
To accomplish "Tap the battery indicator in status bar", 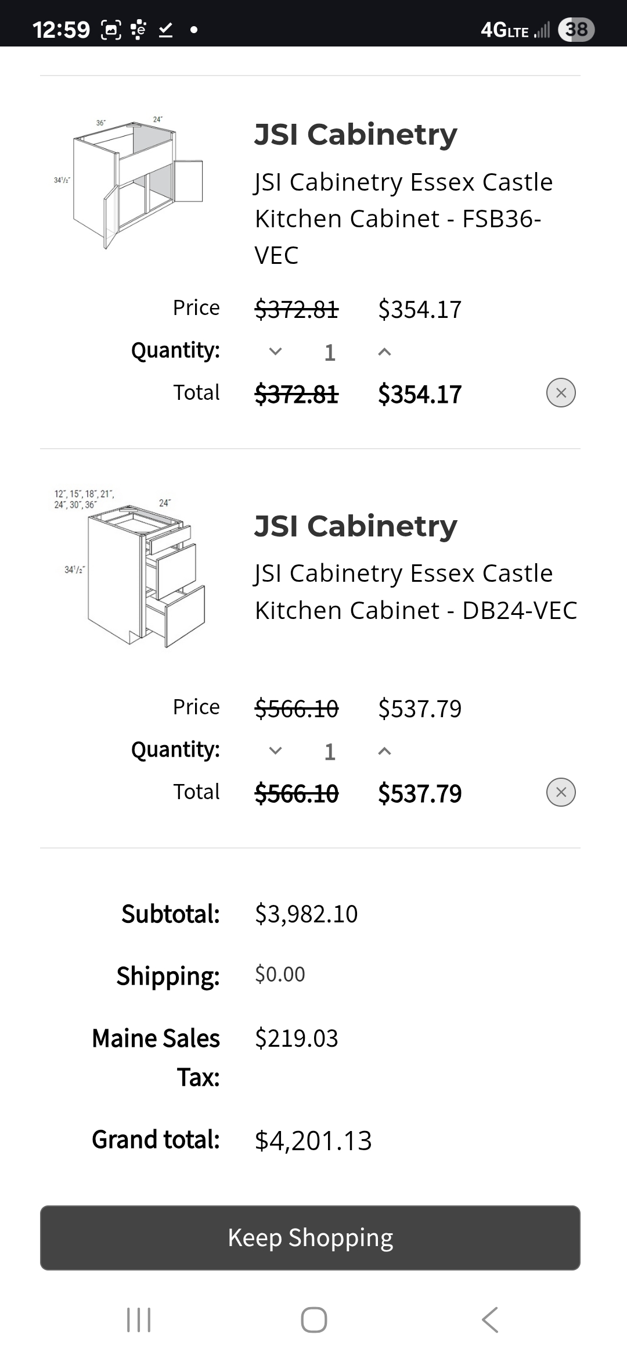I will coord(576,29).
